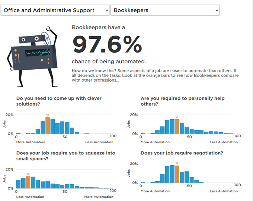Click triangle marker above personally help others chart

[177, 117]
